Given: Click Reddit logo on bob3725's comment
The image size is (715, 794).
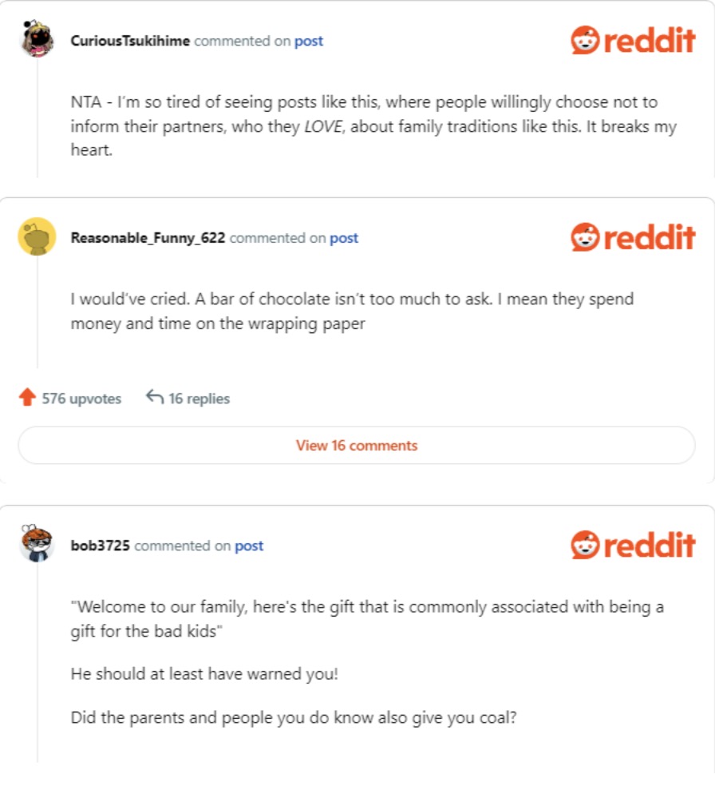Looking at the screenshot, I should [633, 545].
